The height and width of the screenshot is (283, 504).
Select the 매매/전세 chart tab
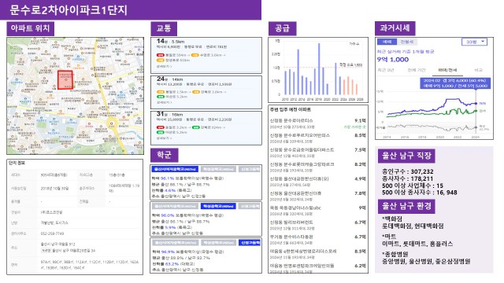448,70
